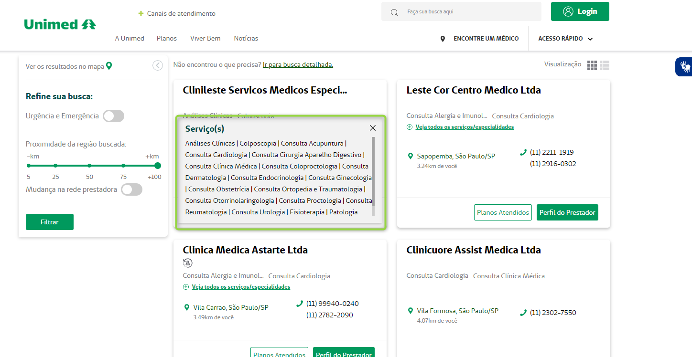The image size is (692, 357).
Task: Expand the Acesso Rápido dropdown
Action: (565, 39)
